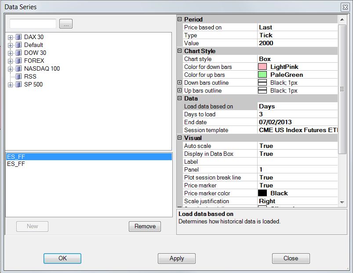Click the Black price marker color swatch
This screenshot has width=353, height=273.
[262, 193]
